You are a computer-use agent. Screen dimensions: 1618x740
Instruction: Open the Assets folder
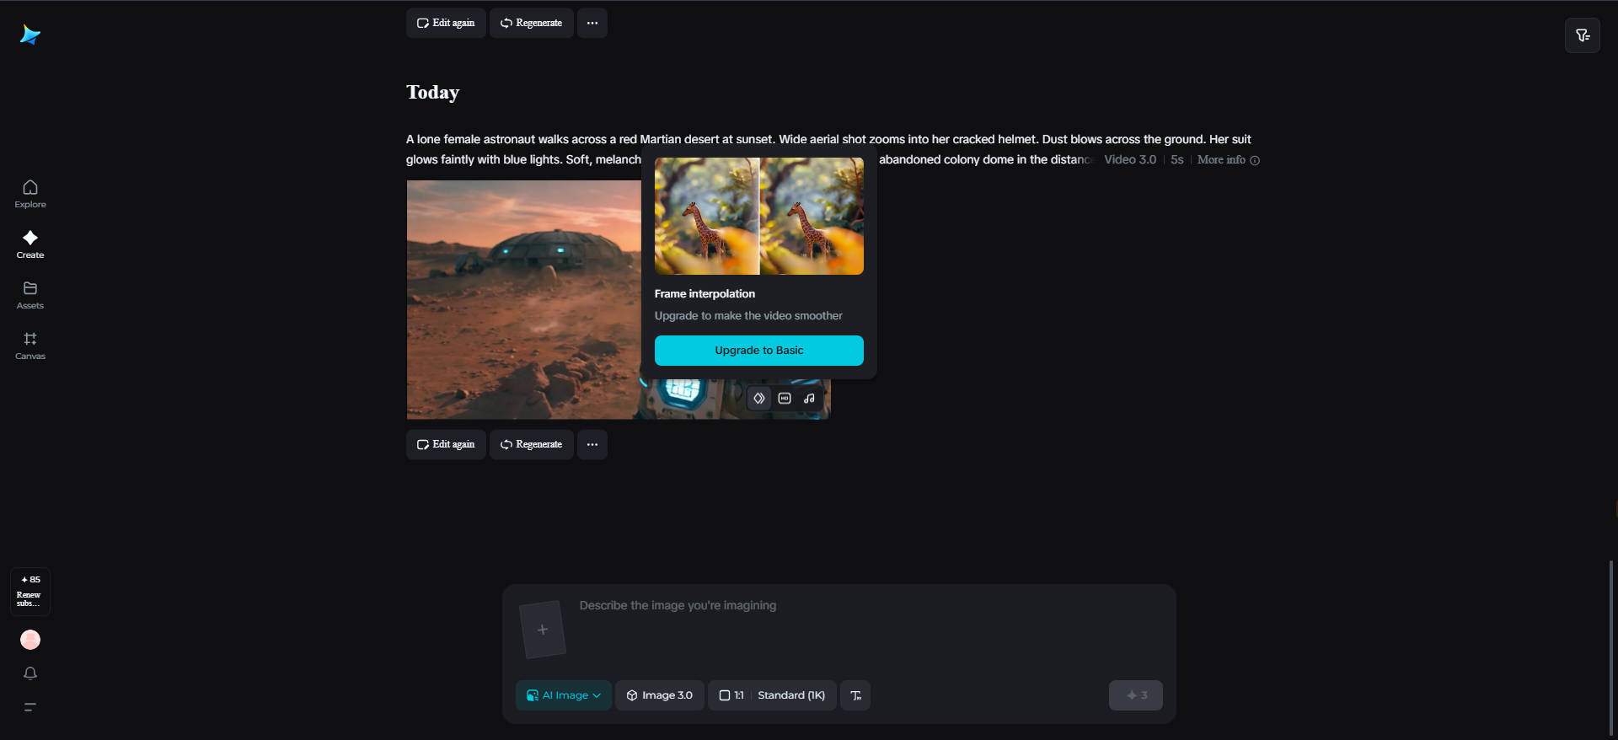point(30,295)
